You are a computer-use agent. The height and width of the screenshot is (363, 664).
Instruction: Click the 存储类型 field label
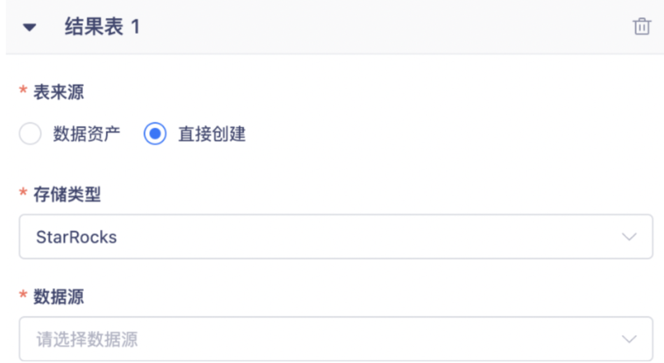click(x=67, y=195)
